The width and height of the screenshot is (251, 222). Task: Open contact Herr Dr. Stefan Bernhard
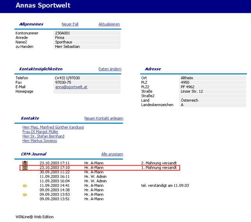[43, 136]
